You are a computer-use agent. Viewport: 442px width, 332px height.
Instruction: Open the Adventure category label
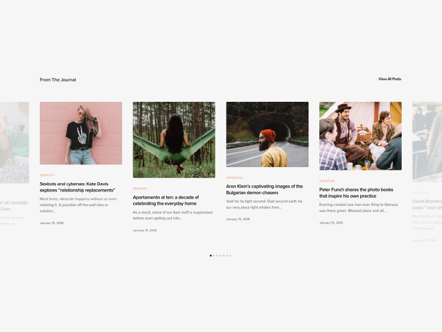tap(327, 181)
